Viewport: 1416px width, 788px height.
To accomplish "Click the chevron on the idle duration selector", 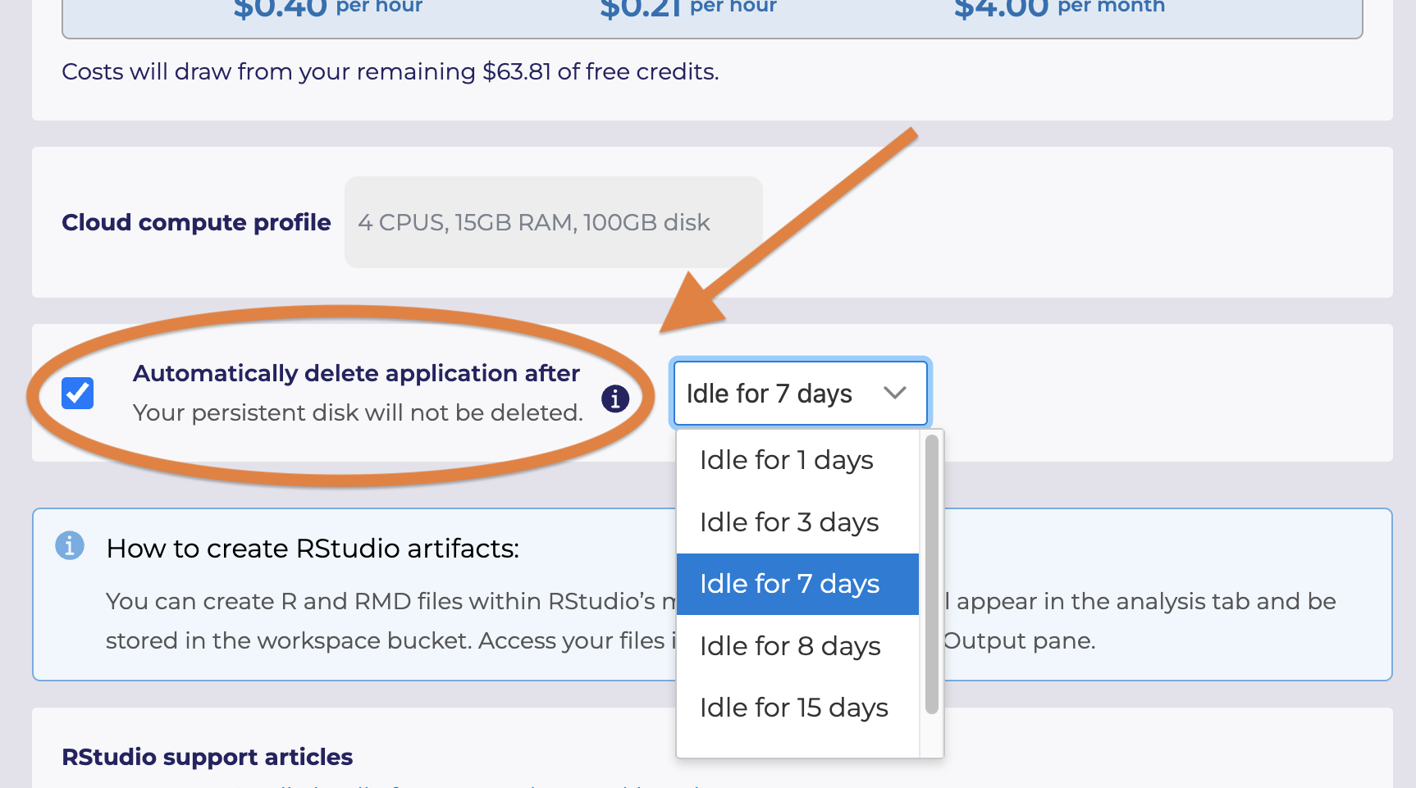I will (x=896, y=394).
